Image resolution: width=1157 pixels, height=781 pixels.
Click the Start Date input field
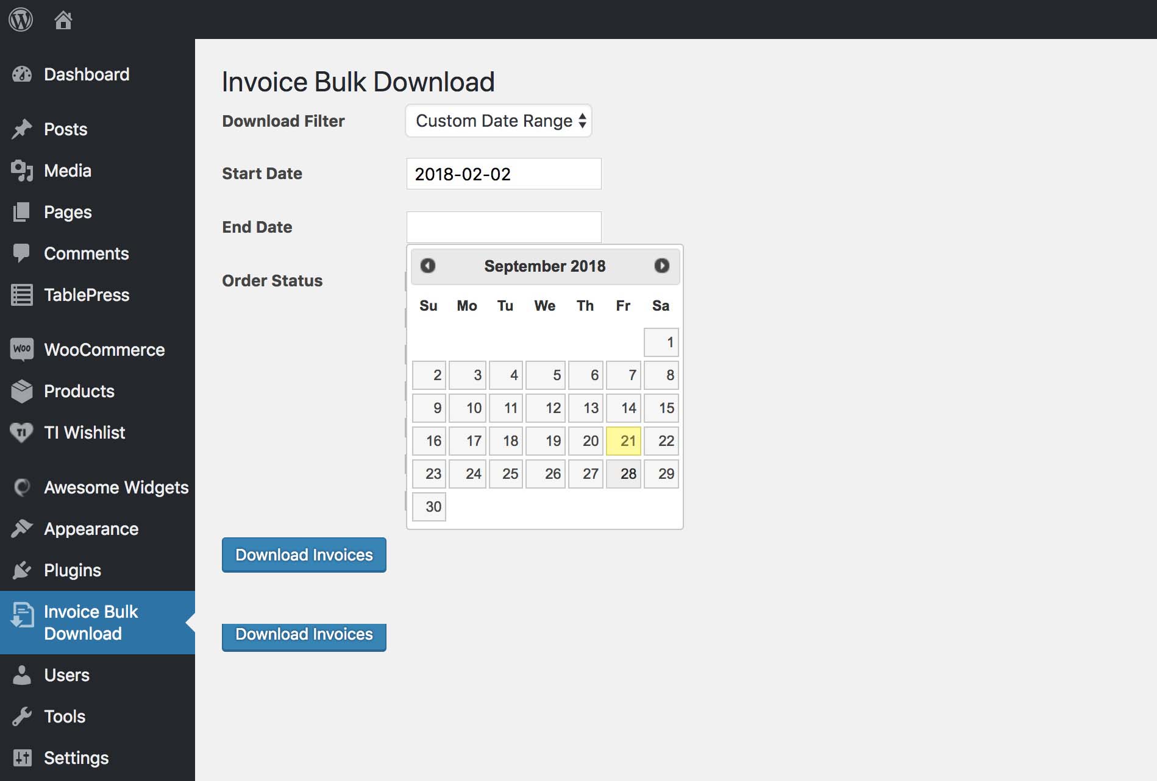tap(504, 174)
